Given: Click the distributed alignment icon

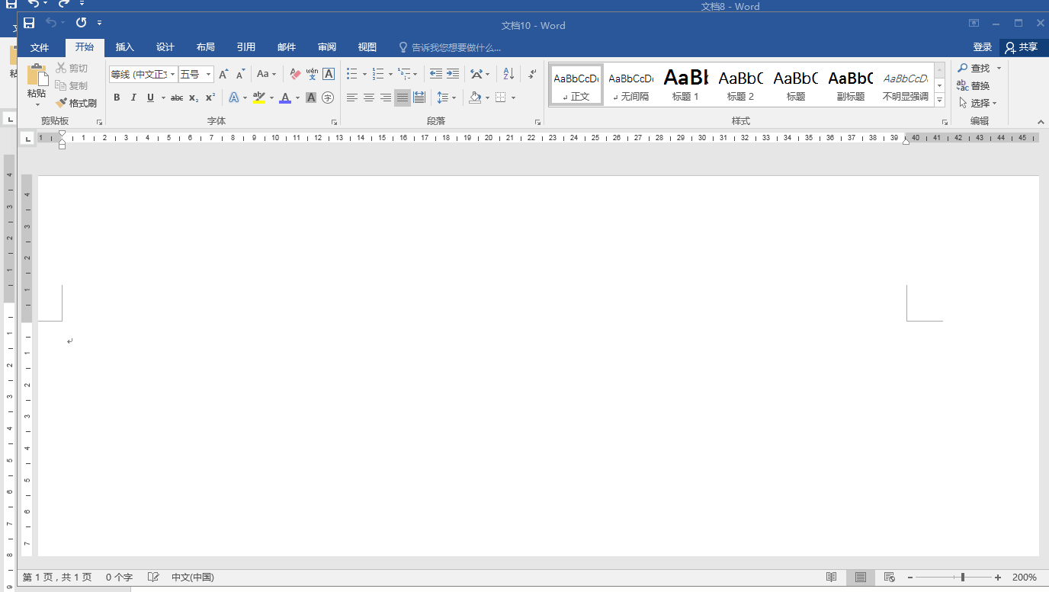Looking at the screenshot, I should [x=419, y=98].
